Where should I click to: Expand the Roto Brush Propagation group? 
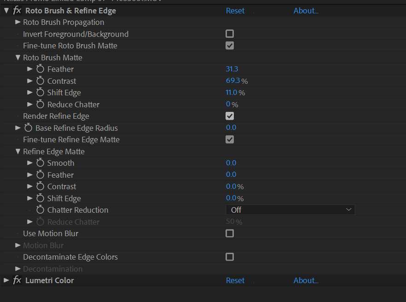click(x=18, y=22)
